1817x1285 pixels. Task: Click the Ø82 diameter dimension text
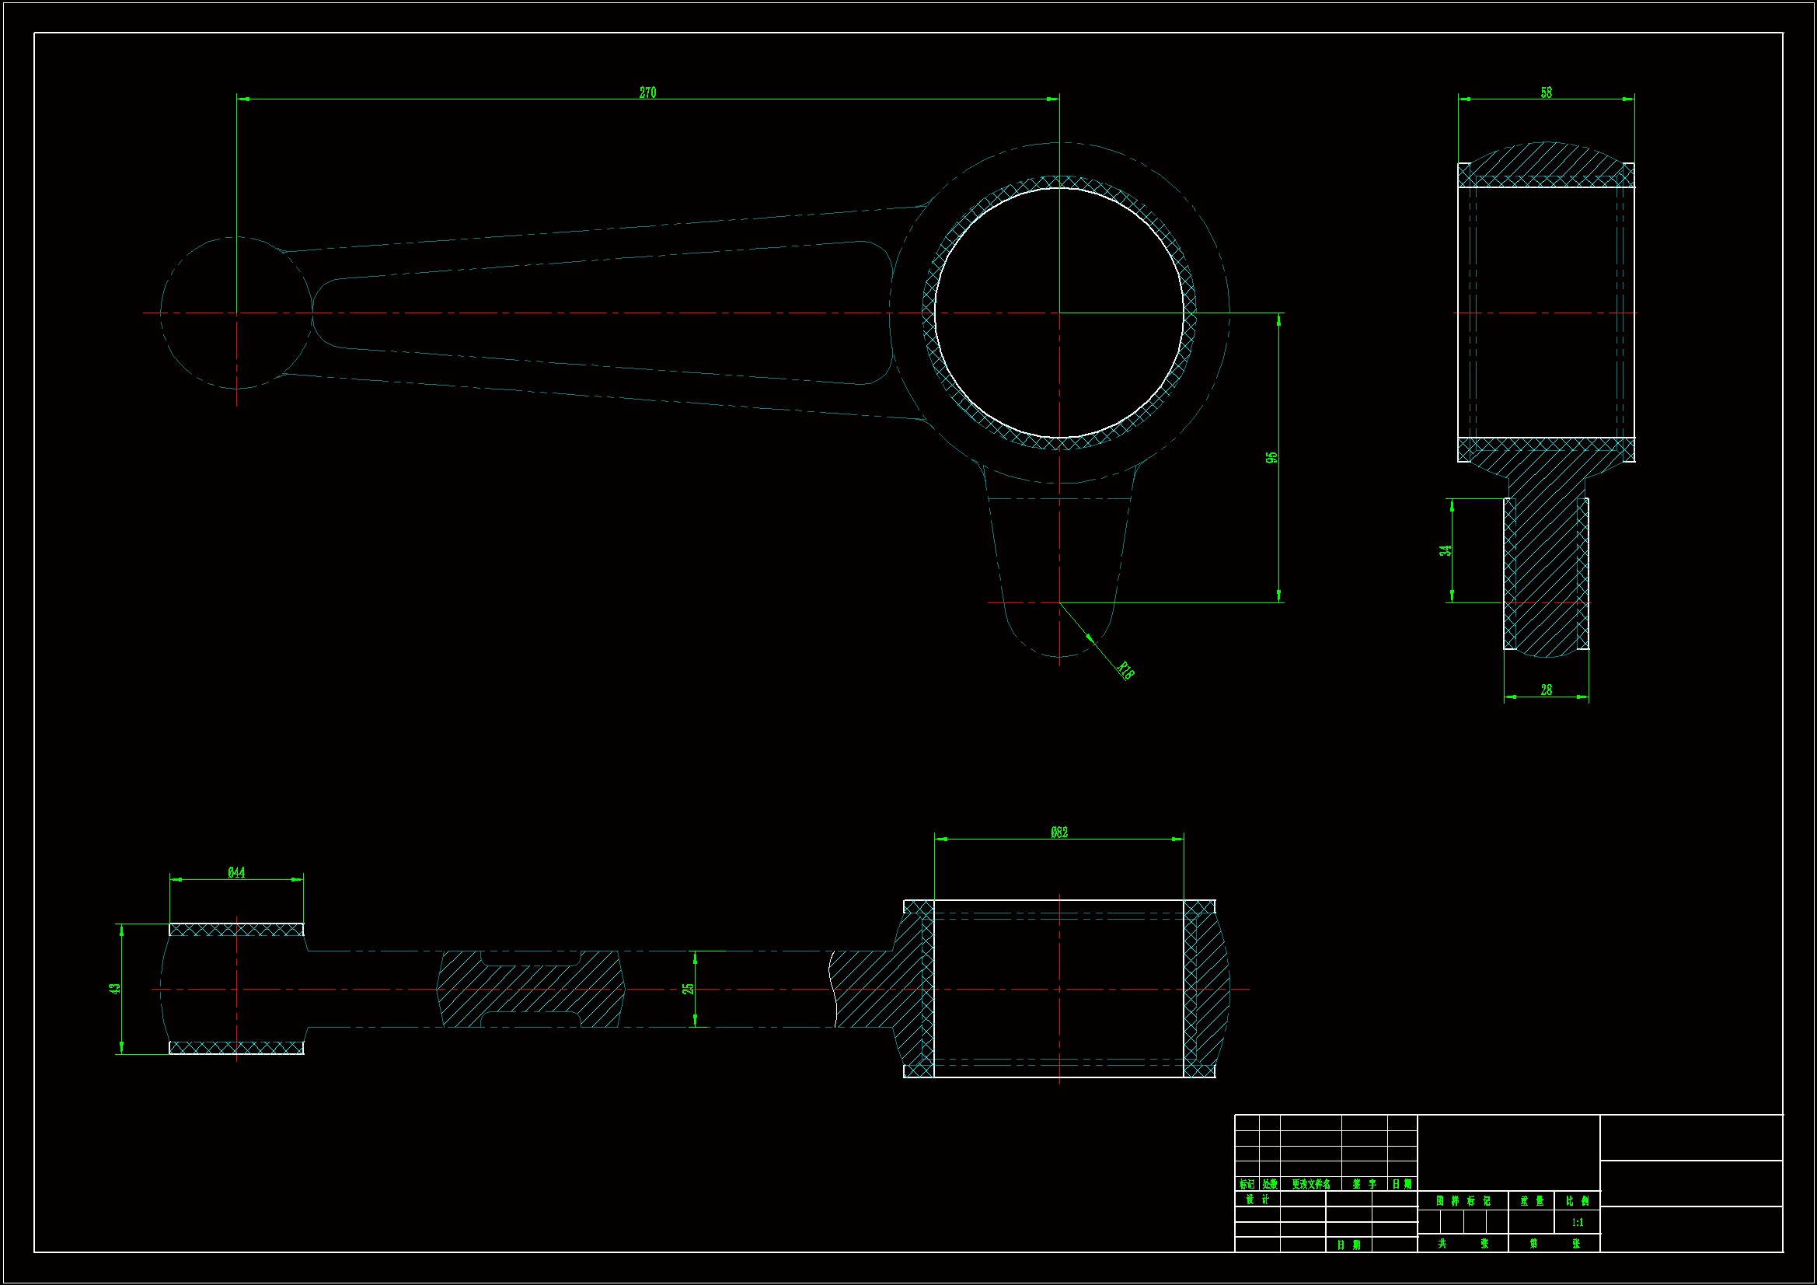[1058, 832]
